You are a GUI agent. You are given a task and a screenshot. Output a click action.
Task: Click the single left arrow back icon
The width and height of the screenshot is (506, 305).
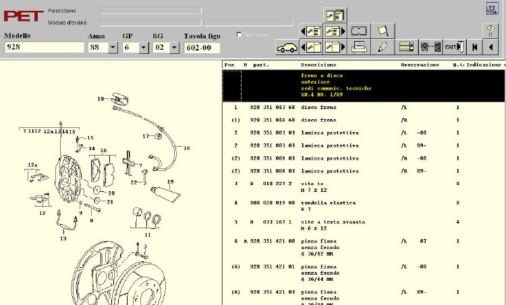(x=490, y=47)
